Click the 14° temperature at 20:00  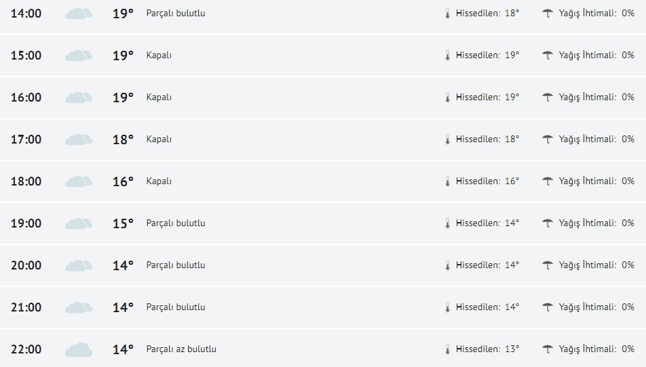(123, 265)
